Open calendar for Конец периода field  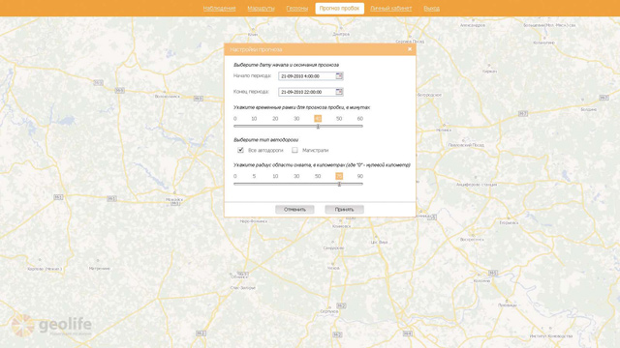click(339, 92)
